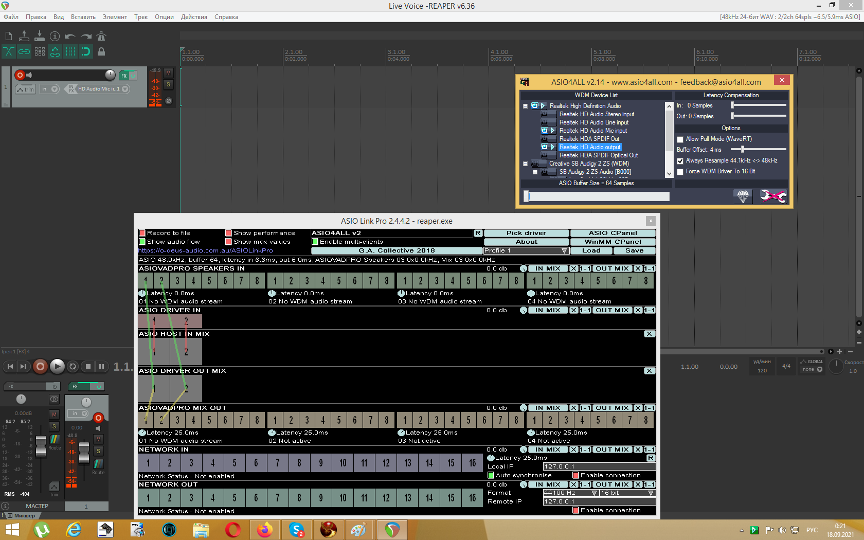
Task: Collapse SB Audigy 2 ZS Audio [B000] node
Action: 535,172
